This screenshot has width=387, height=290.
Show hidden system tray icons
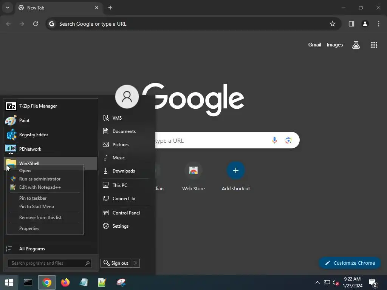pyautogui.click(x=317, y=282)
